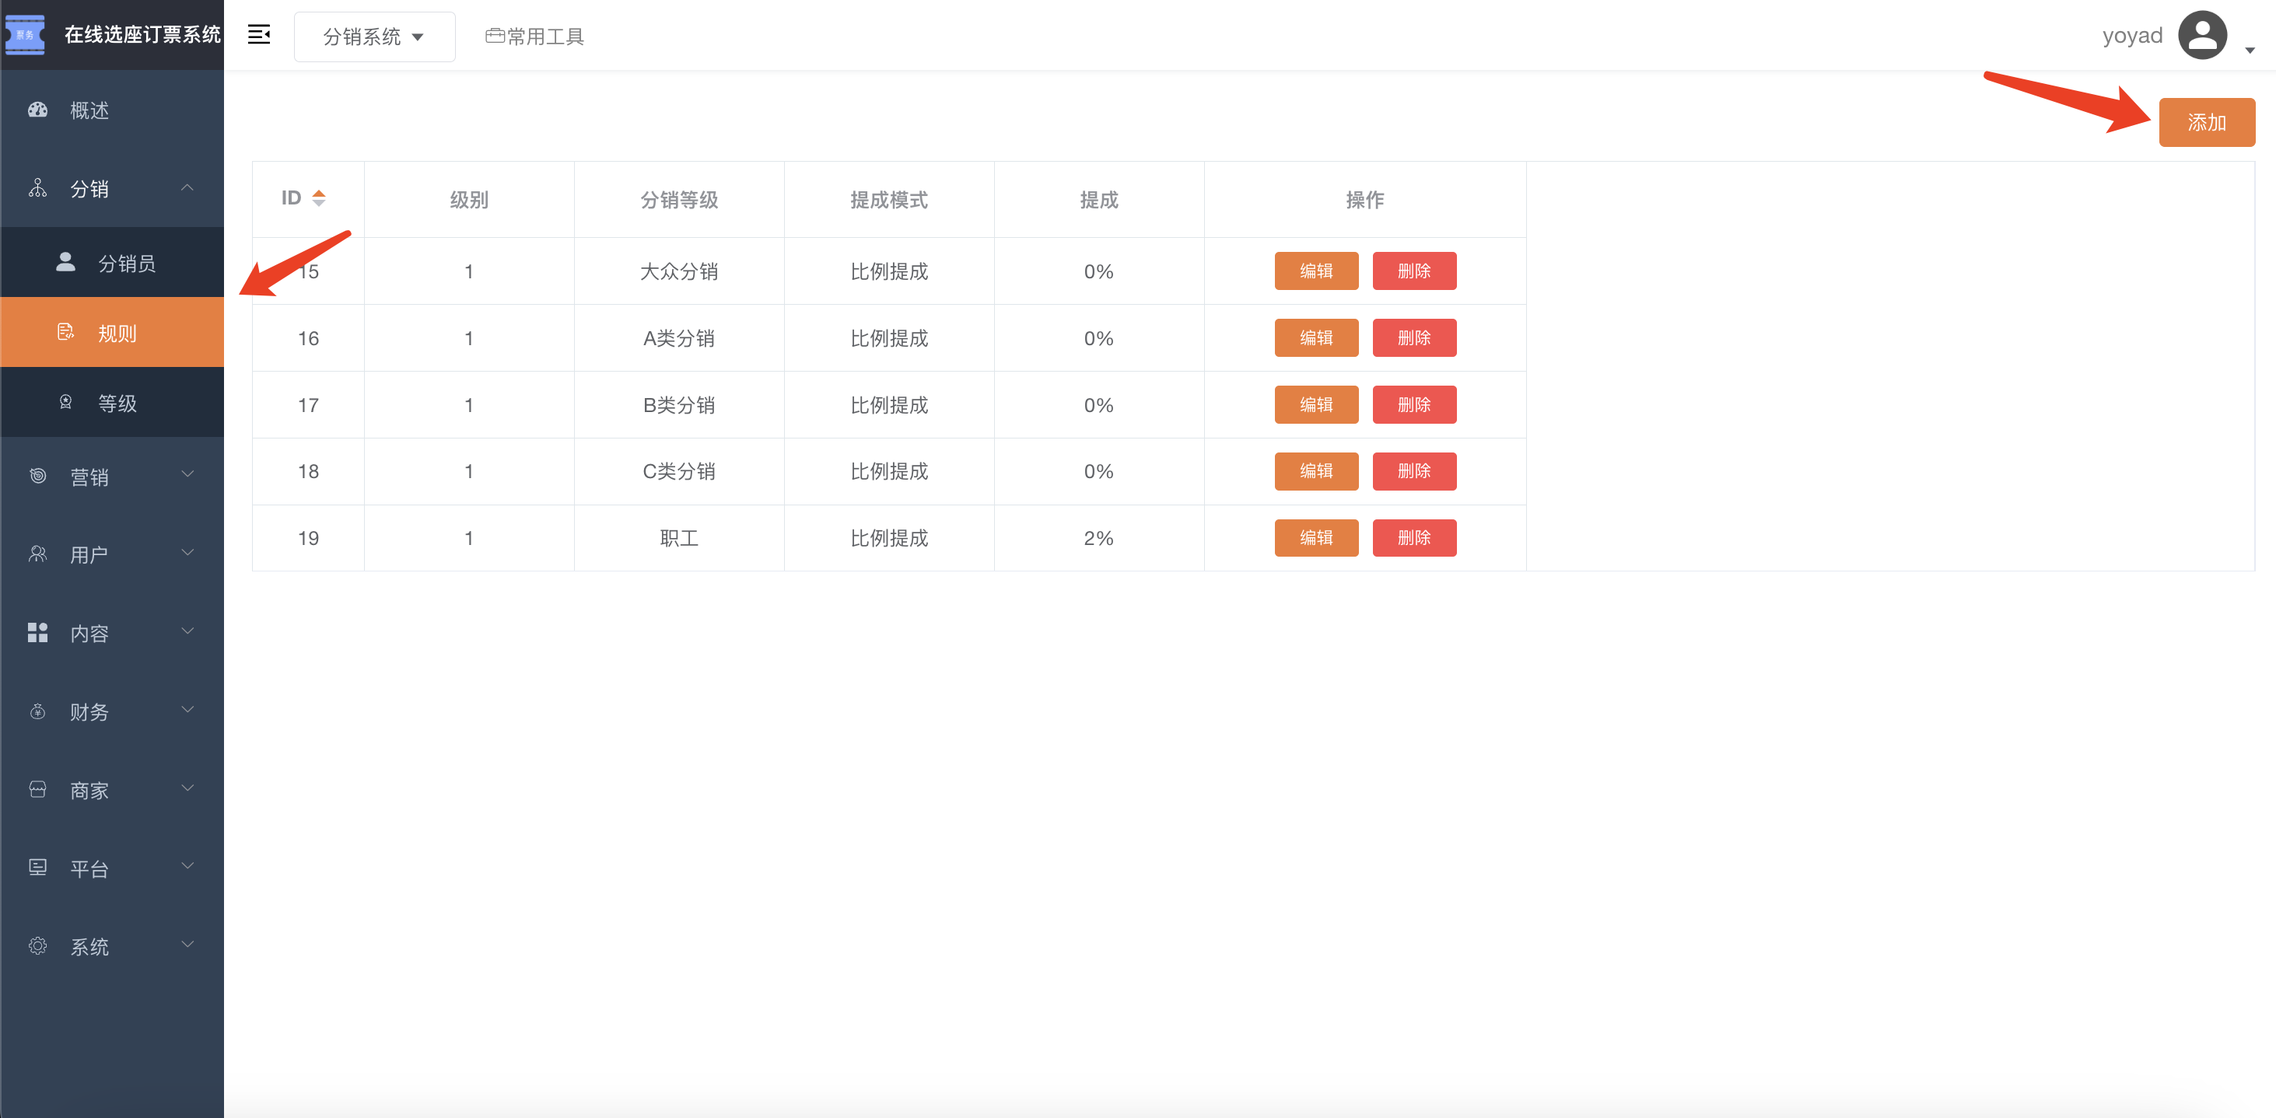Screen dimensions: 2276x1118
Task: Click the 财务 money bag icon
Action: tap(37, 711)
